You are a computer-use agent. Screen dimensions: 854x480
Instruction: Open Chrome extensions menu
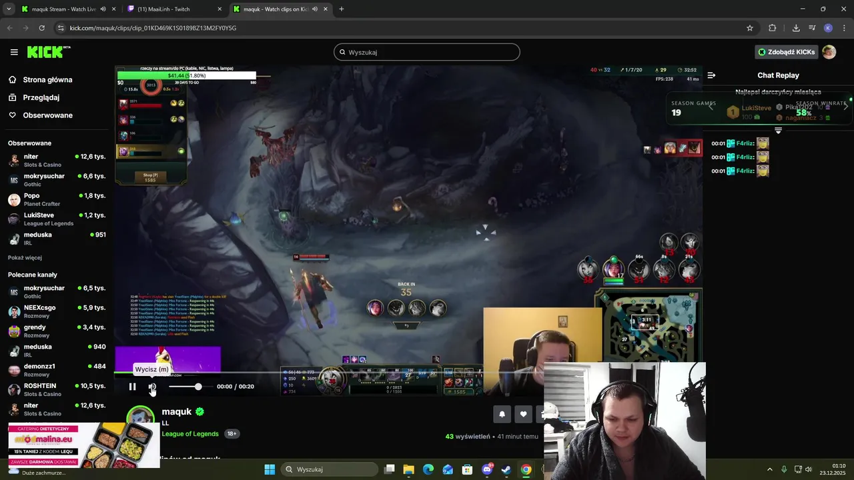coord(773,28)
